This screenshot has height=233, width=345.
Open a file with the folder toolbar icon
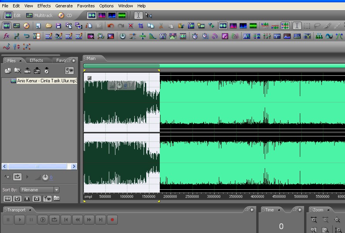coord(49,26)
